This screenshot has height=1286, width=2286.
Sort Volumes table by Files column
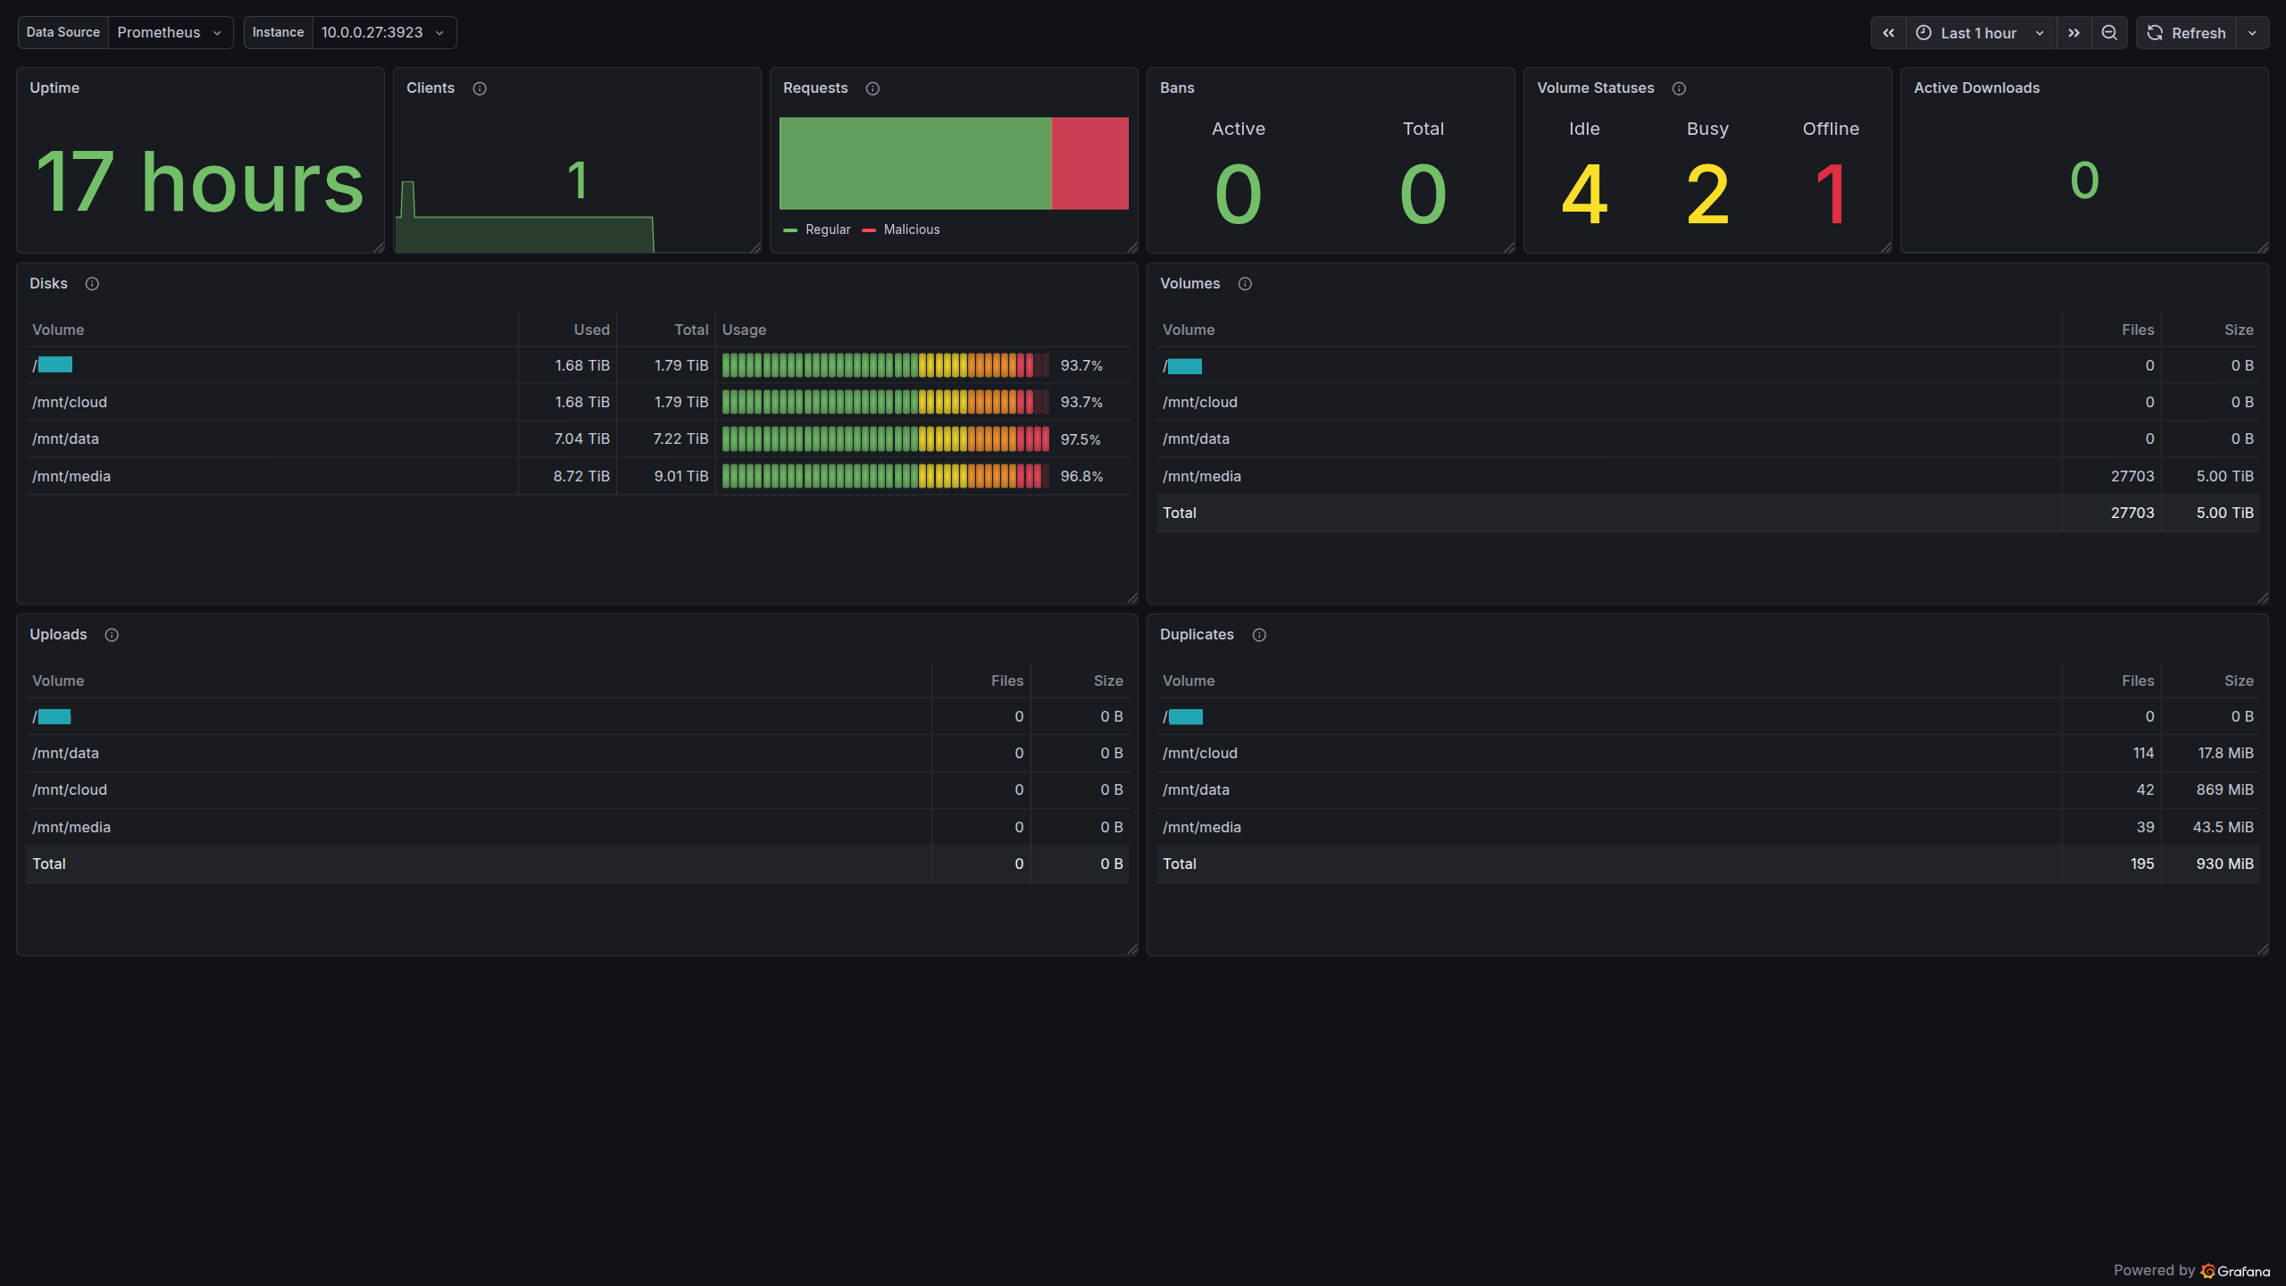pos(2138,330)
